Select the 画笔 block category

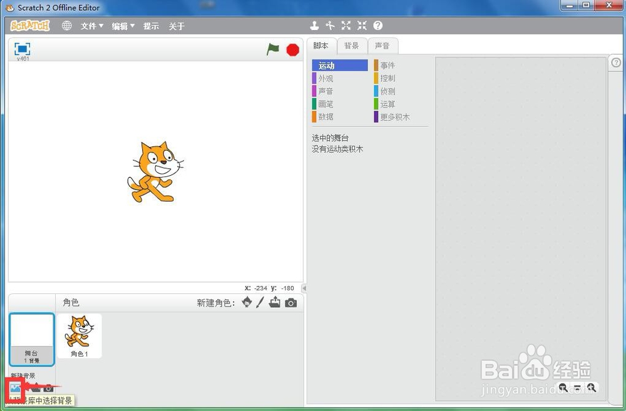340,104
